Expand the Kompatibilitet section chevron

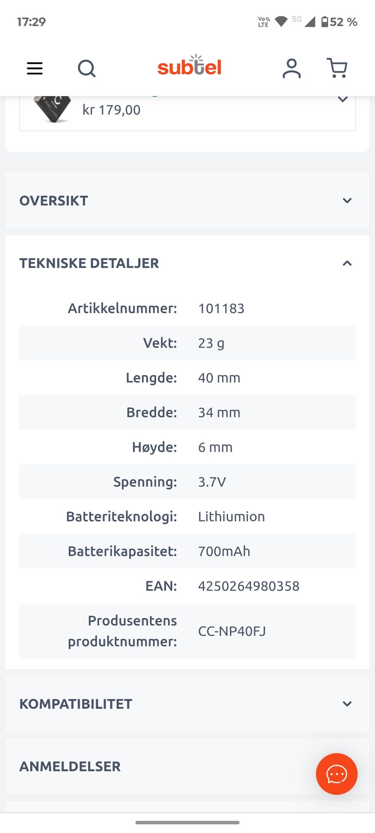point(347,704)
